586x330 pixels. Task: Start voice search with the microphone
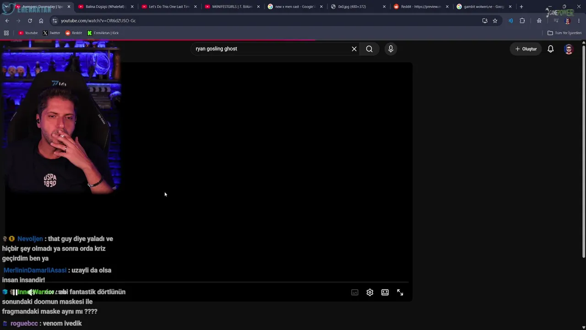[391, 49]
